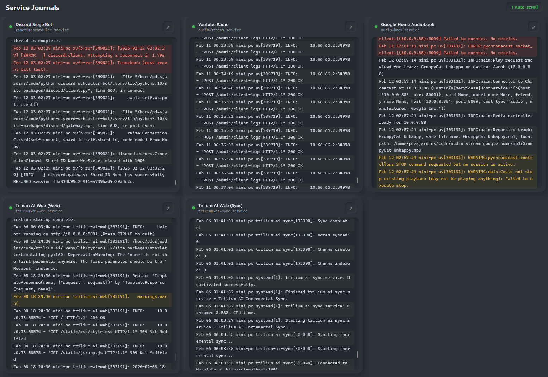The height and width of the screenshot is (377, 548).
Task: Click the trilium-ai-web.service unit label
Action: 39,211
